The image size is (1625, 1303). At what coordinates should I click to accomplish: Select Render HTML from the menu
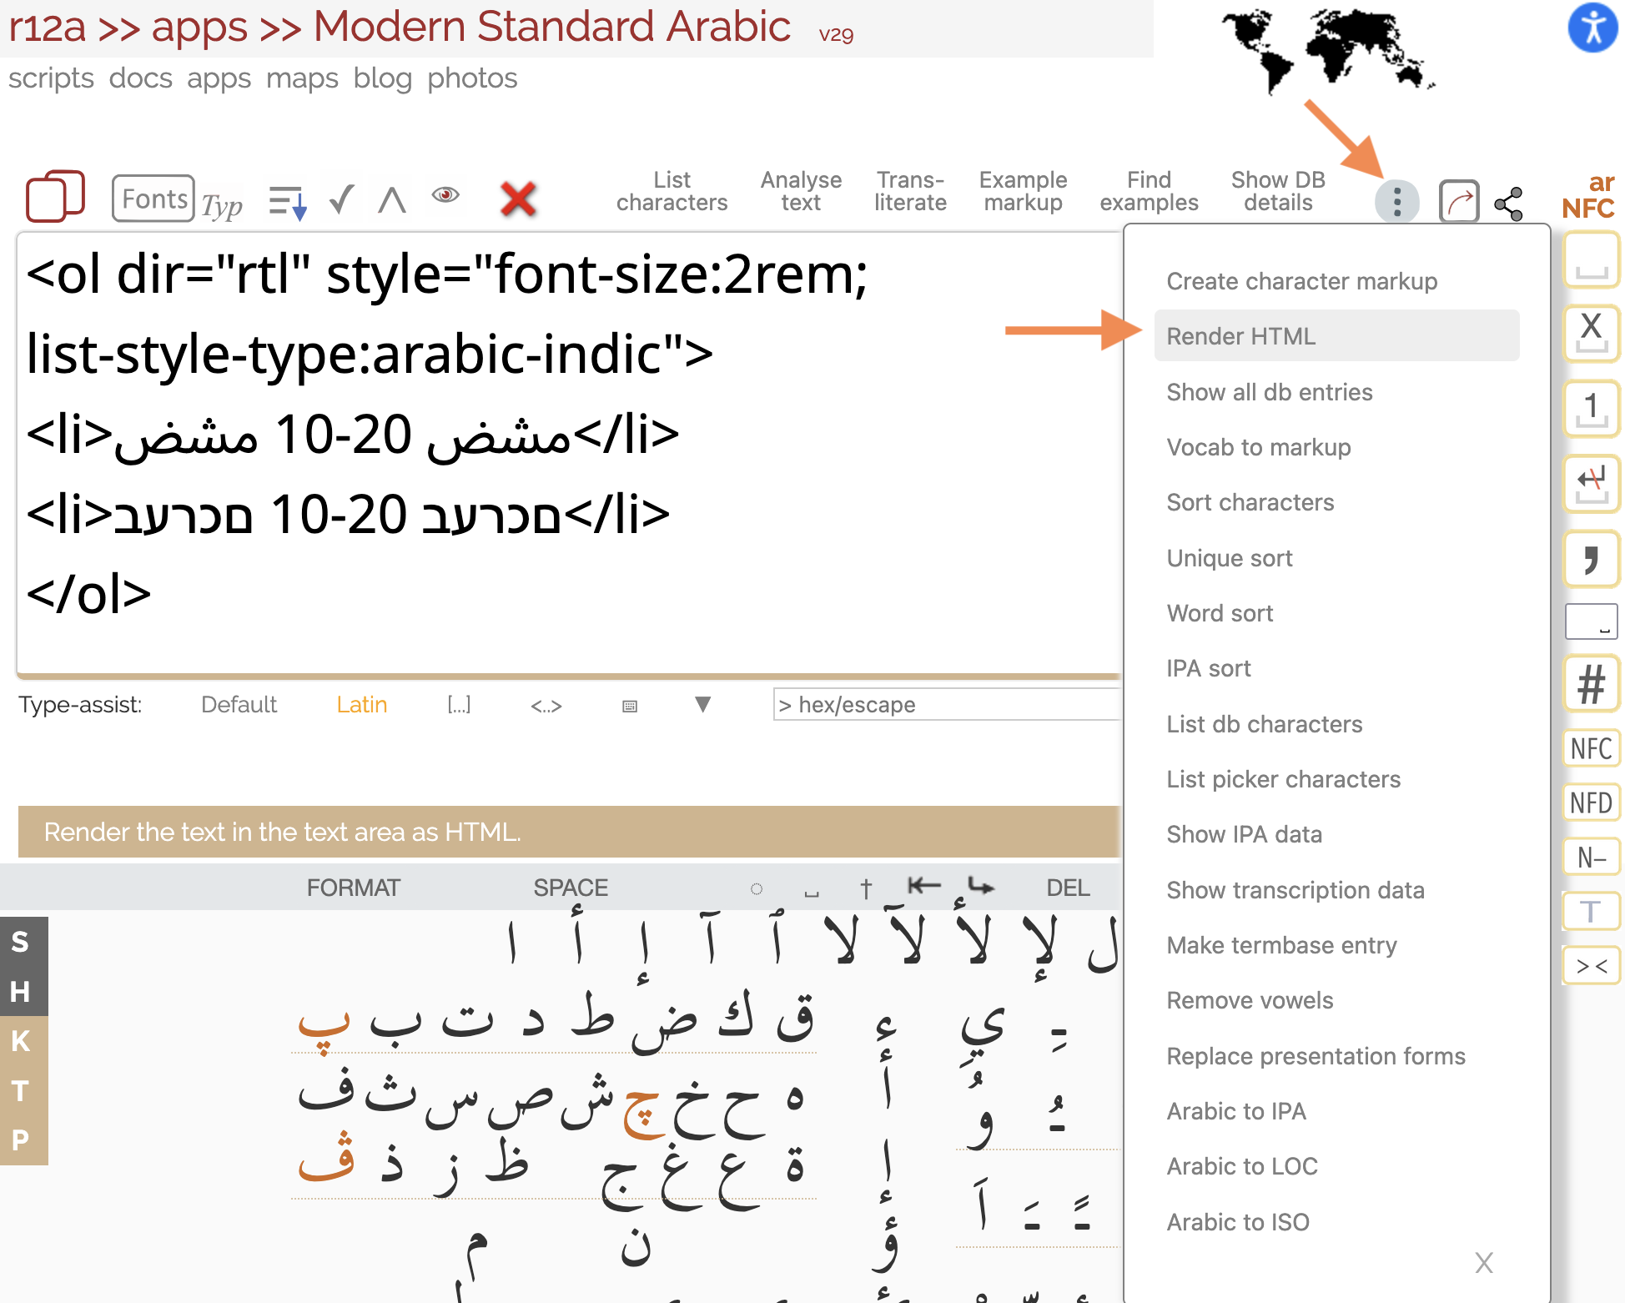click(x=1240, y=336)
